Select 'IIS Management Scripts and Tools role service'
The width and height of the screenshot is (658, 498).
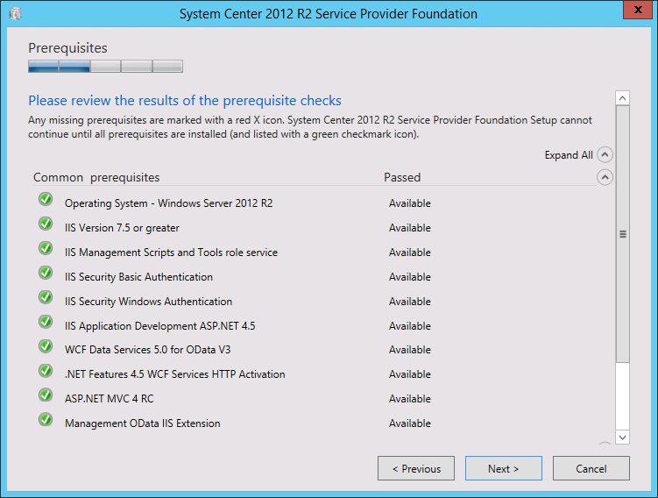[171, 253]
